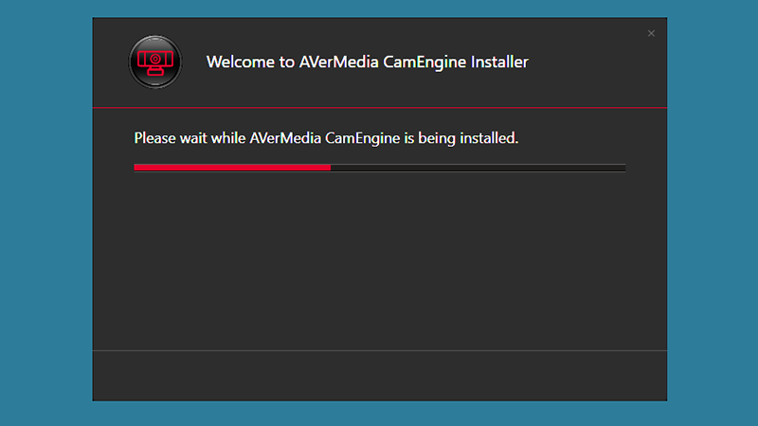The width and height of the screenshot is (758, 426).
Task: Click the 'Please wait while' installing message
Action: [326, 138]
